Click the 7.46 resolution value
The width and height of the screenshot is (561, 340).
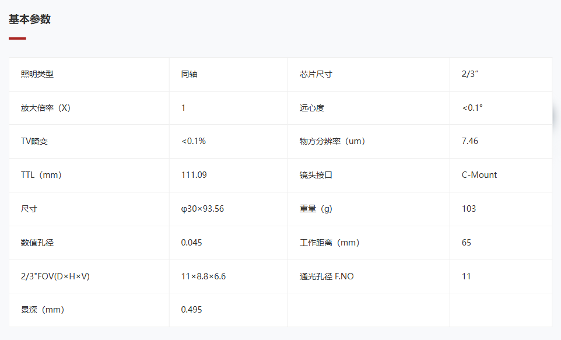[x=470, y=141]
